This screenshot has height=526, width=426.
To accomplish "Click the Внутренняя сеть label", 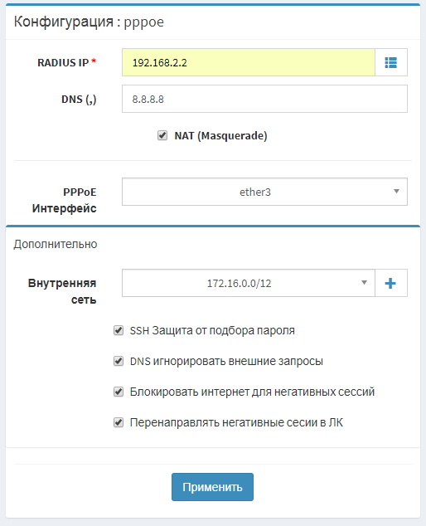I will point(62,291).
